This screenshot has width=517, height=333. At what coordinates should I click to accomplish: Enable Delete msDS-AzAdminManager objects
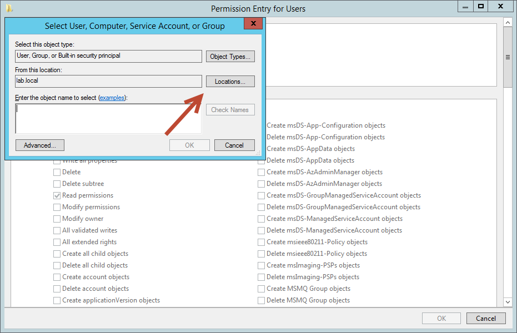261,184
